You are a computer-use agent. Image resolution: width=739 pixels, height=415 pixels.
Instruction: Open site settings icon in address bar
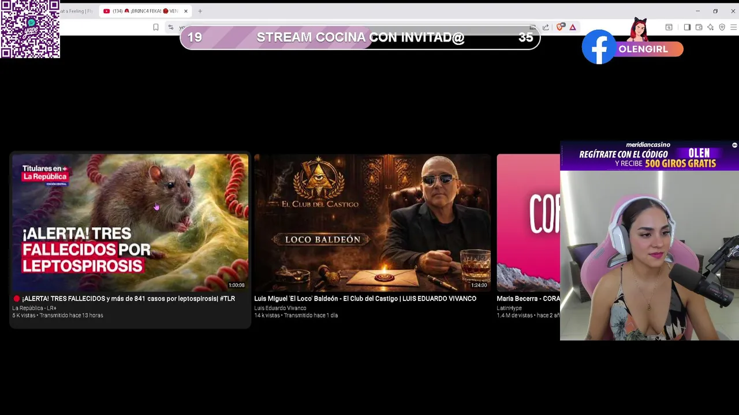(x=170, y=27)
